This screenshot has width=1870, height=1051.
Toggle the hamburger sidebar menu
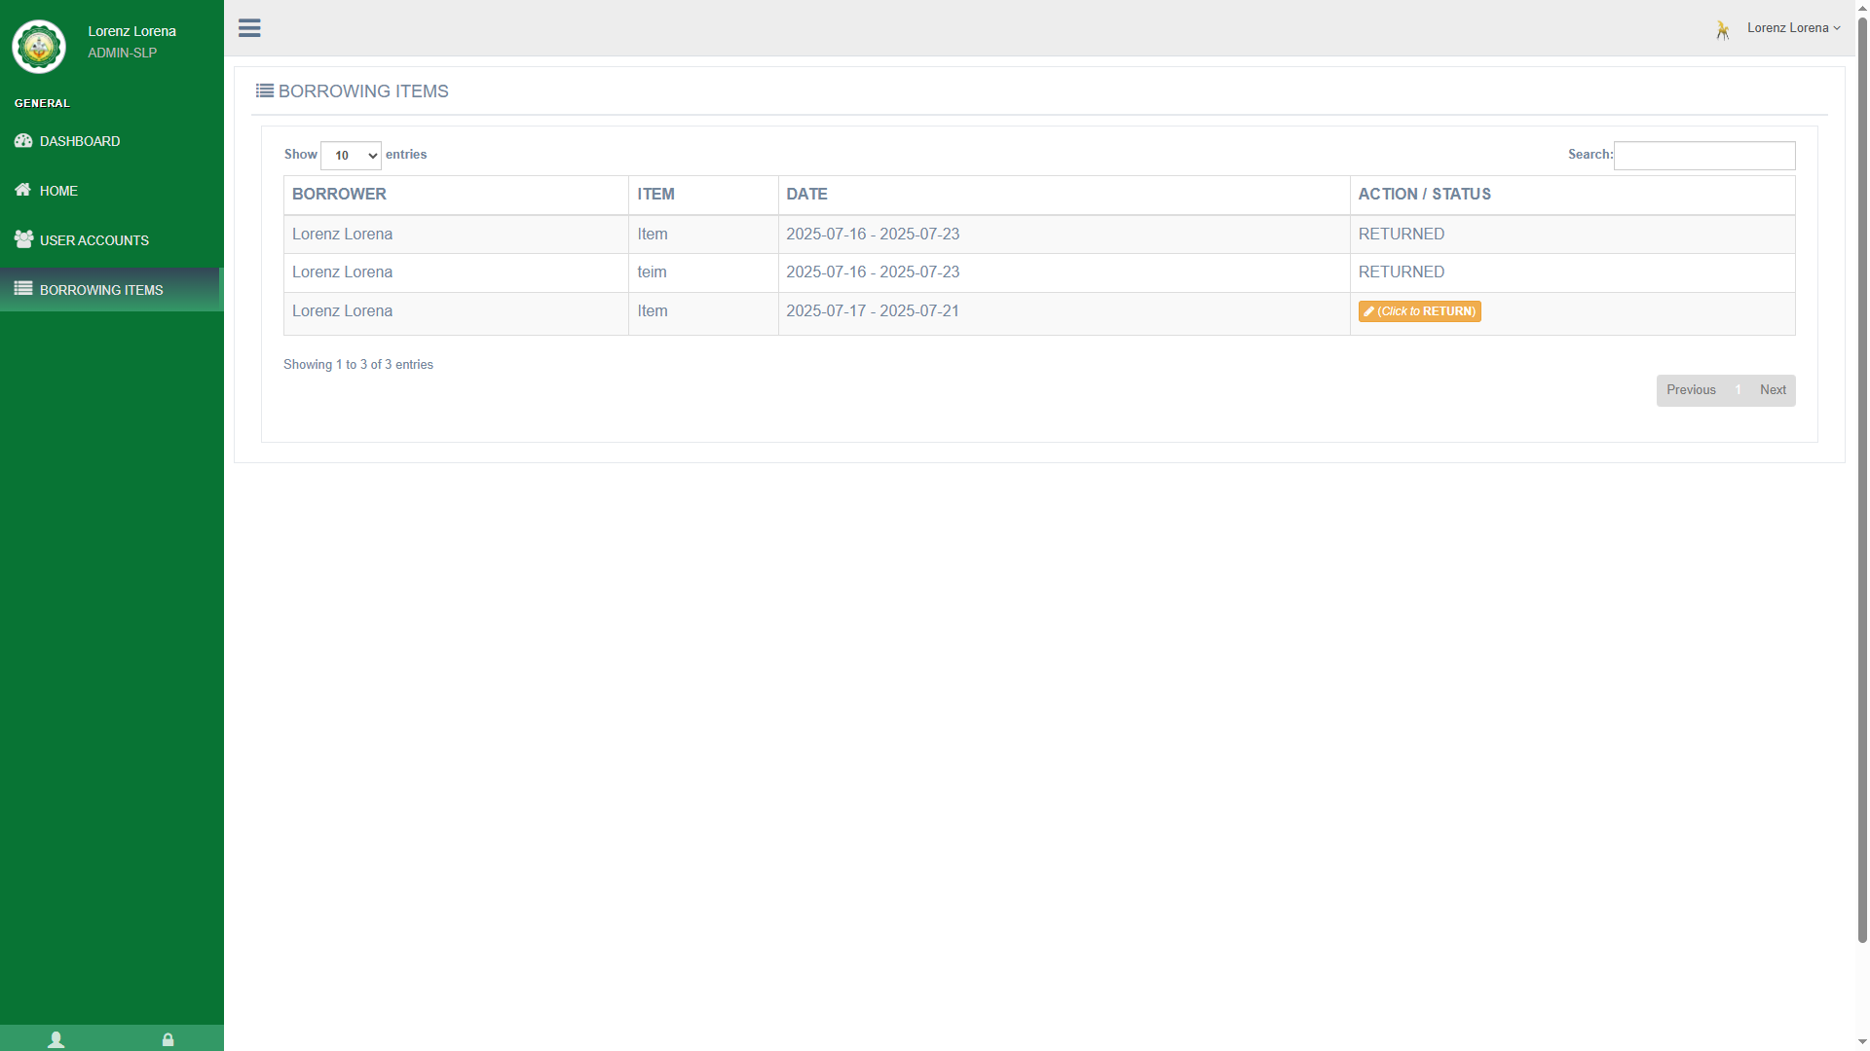click(249, 28)
